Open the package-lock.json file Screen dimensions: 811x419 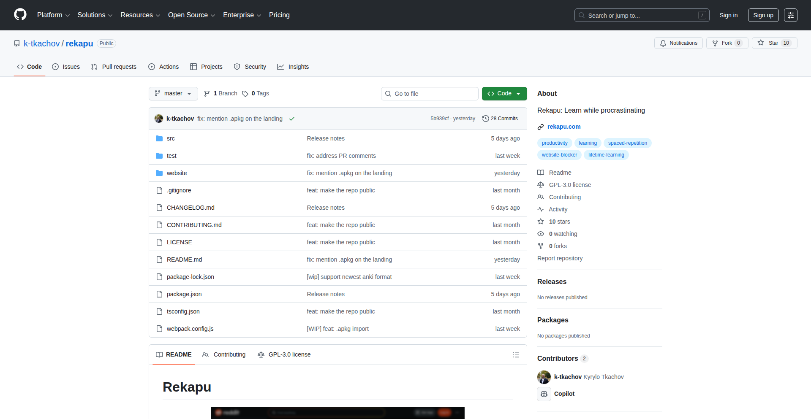click(x=191, y=277)
